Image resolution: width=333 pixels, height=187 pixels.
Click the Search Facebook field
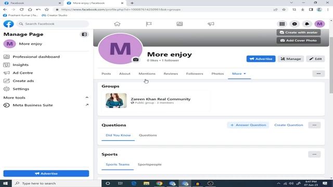(53, 24)
